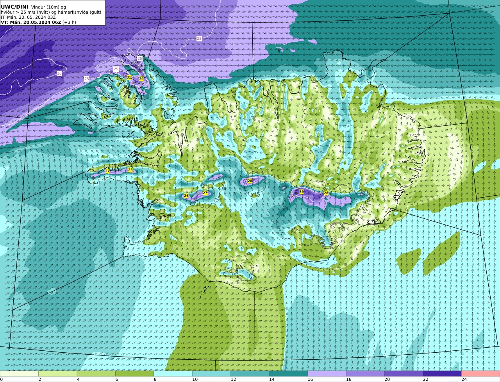The height and width of the screenshot is (382, 500).
Task: Pick the legend swatch between 6 and 8
Action: point(134,373)
